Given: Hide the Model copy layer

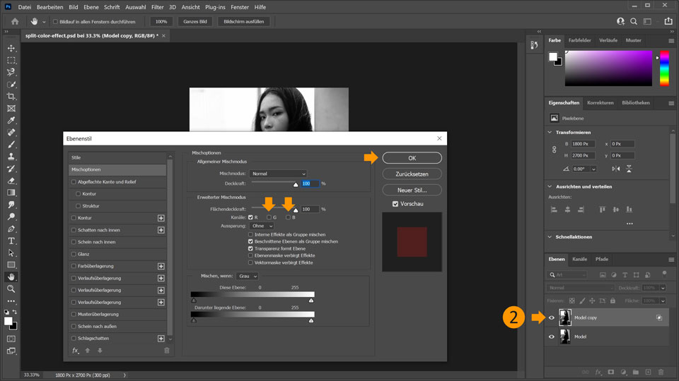Looking at the screenshot, I should [551, 317].
